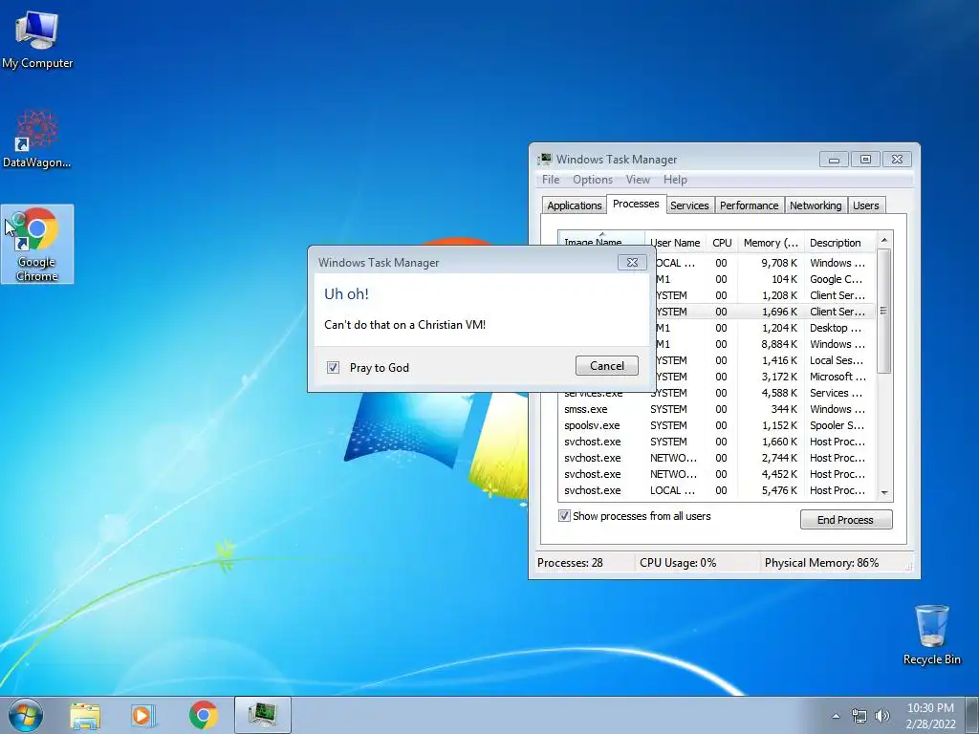Switch to the Performance tab
This screenshot has height=734, width=979.
749,205
